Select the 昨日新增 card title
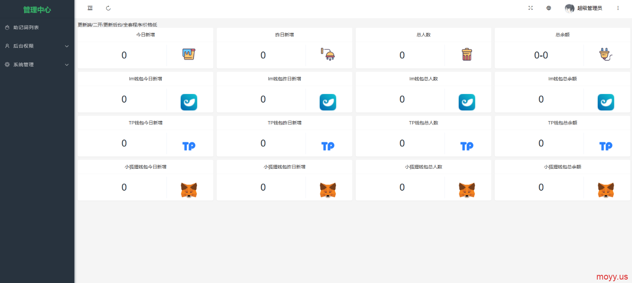This screenshot has width=632, height=283. (x=284, y=35)
